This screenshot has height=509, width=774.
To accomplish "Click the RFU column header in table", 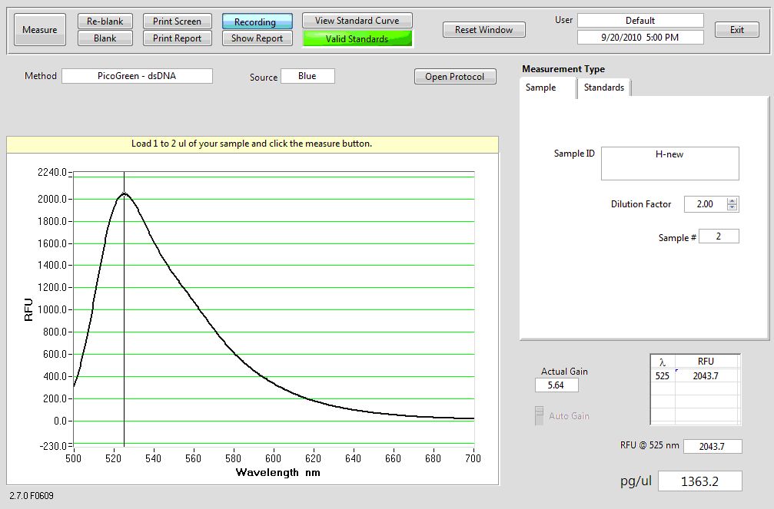I will (706, 362).
